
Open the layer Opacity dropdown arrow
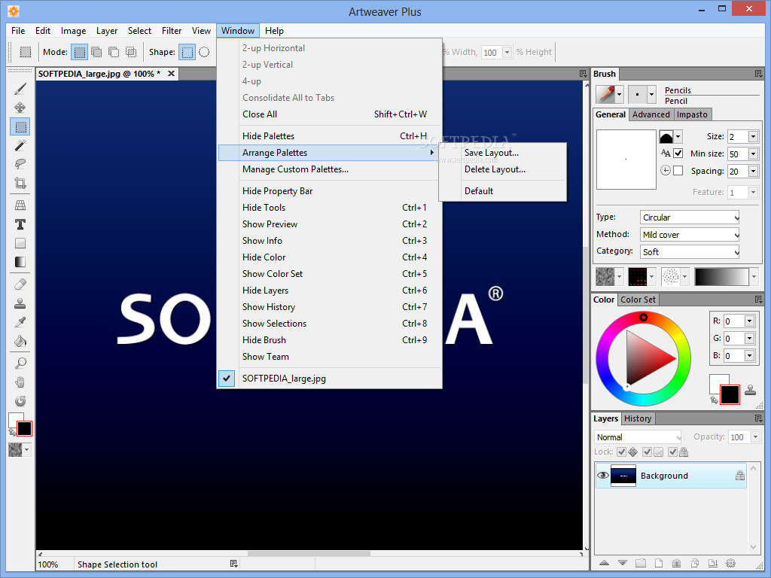(x=756, y=437)
